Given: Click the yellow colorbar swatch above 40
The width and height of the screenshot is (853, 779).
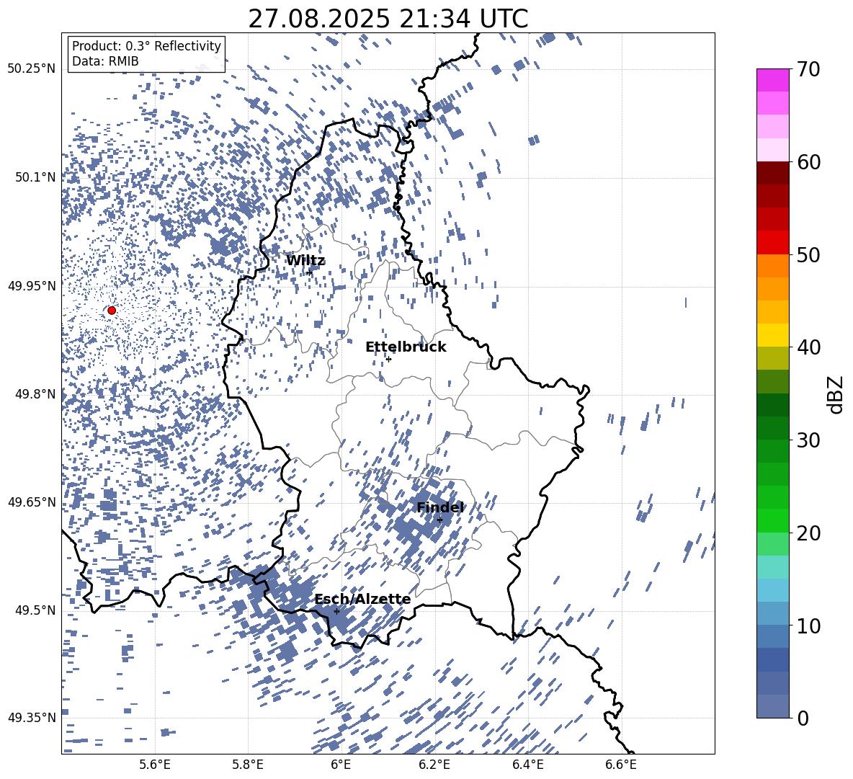Looking at the screenshot, I should coord(772,335).
